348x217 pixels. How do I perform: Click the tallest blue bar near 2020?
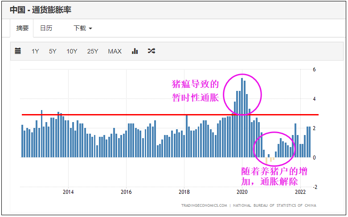point(242,118)
